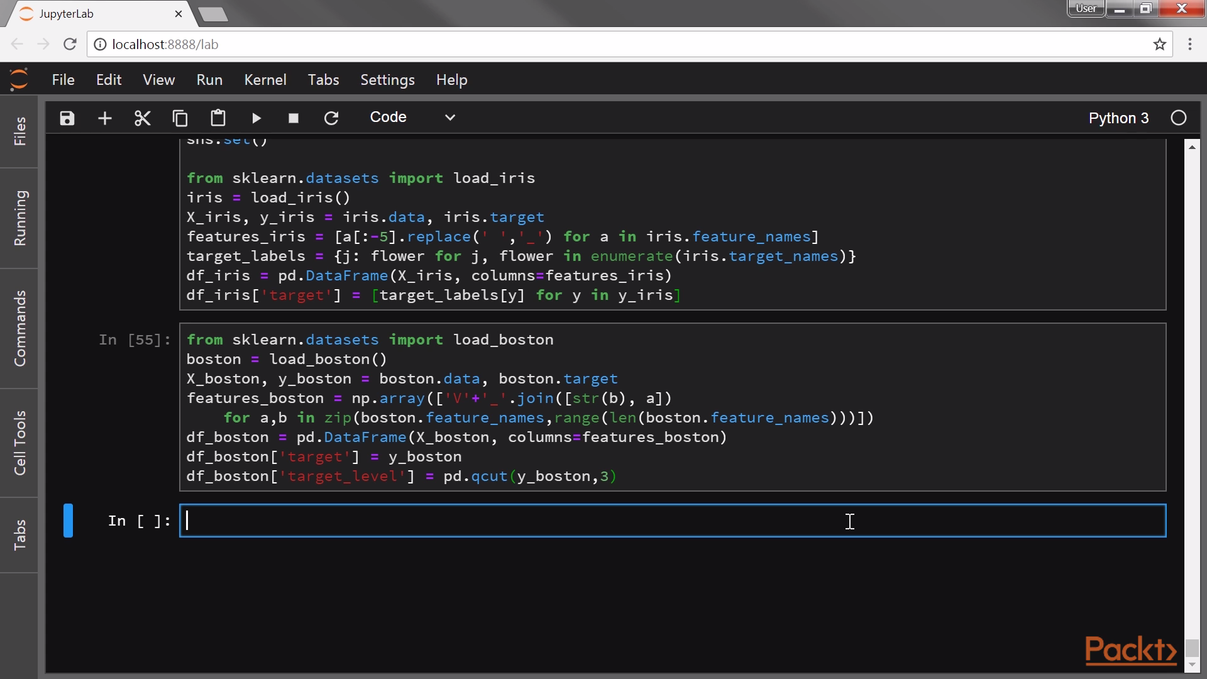
Task: Click the User profile button in title bar
Action: (x=1086, y=8)
